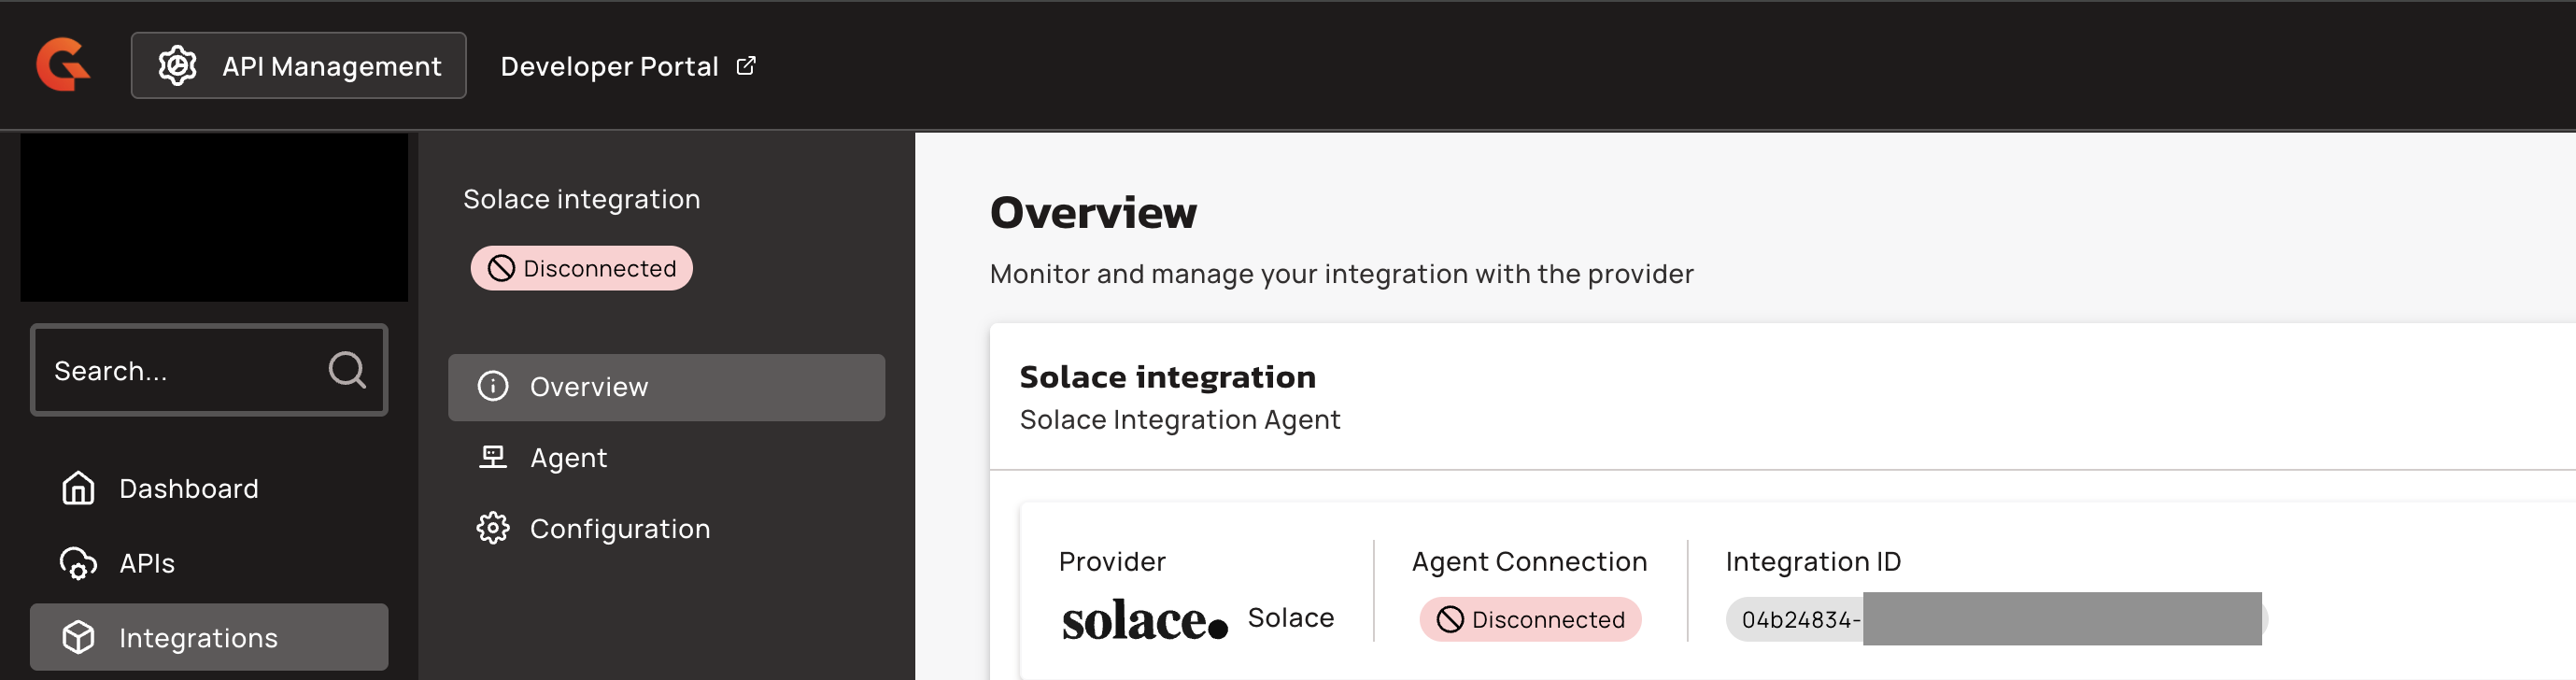Viewport: 2576px width, 680px height.
Task: Go to APIs in the sidebar
Action: (147, 563)
